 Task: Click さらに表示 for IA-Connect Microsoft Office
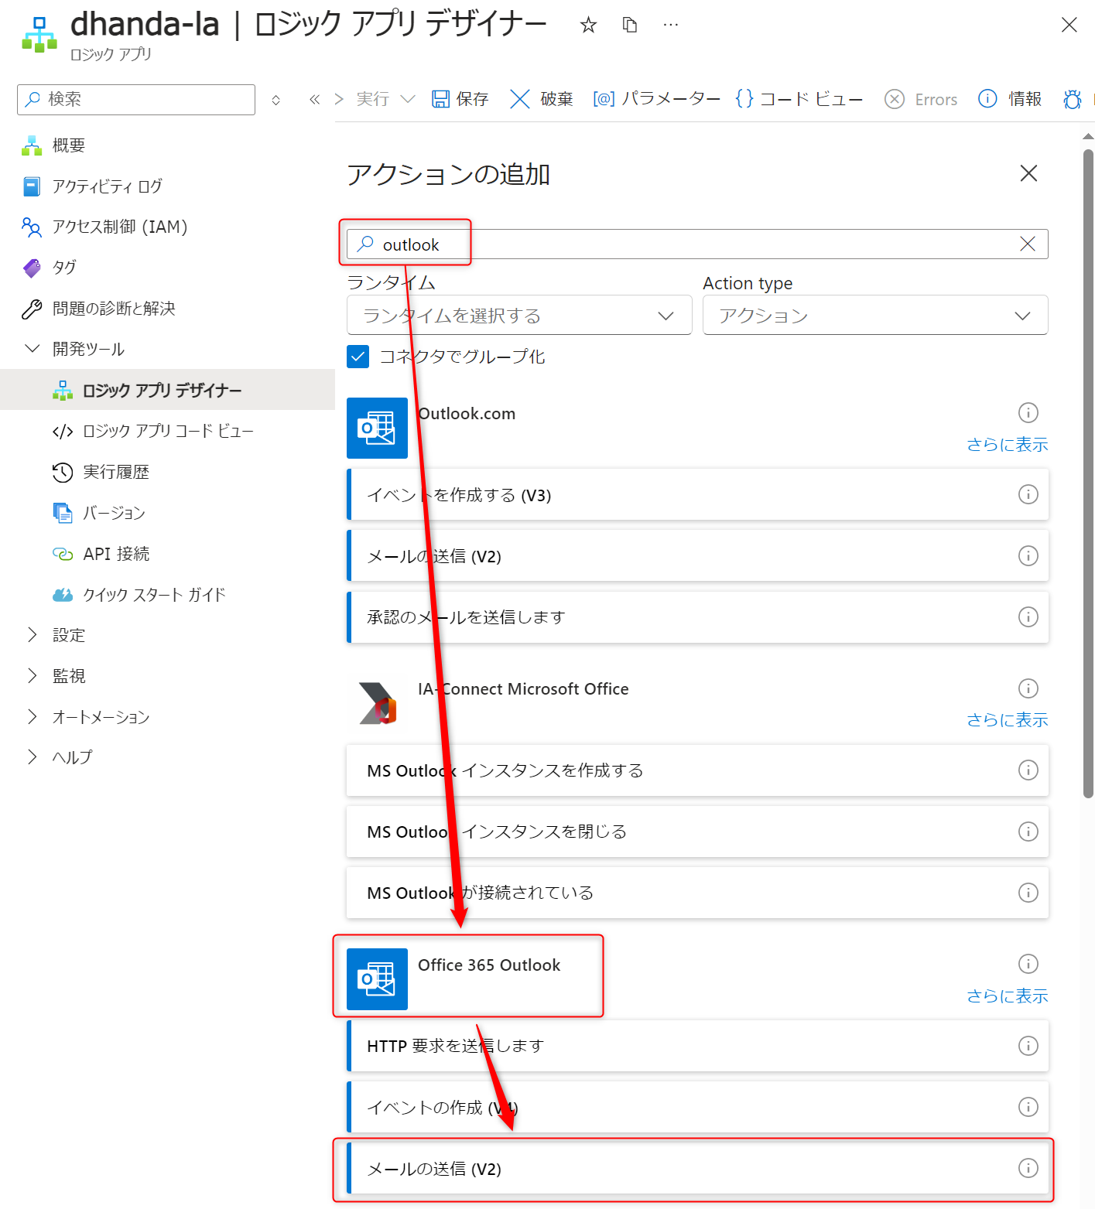[1007, 720]
